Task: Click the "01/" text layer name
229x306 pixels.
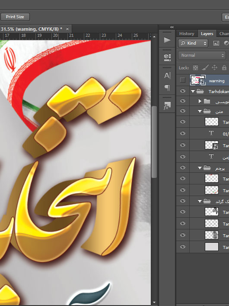Action: click(x=226, y=134)
